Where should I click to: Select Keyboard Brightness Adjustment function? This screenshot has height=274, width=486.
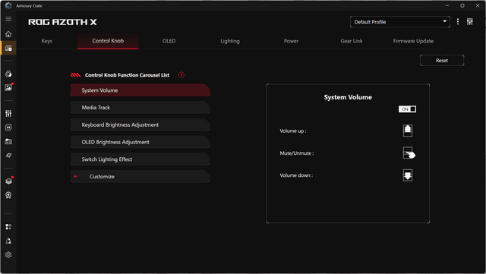click(x=140, y=124)
